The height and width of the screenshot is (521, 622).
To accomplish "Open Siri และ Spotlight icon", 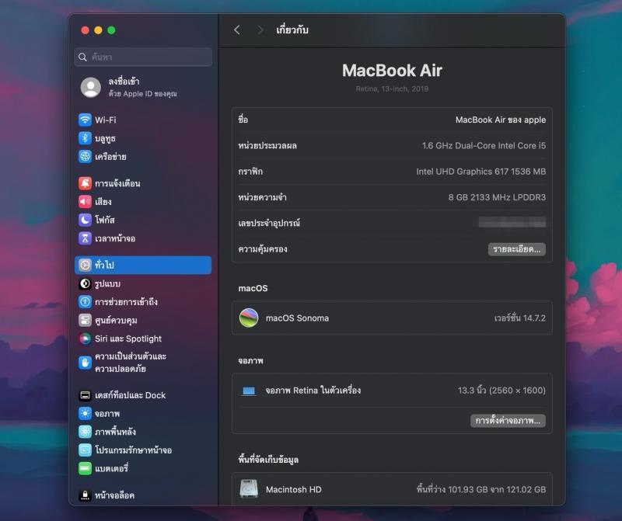I will pyautogui.click(x=86, y=339).
